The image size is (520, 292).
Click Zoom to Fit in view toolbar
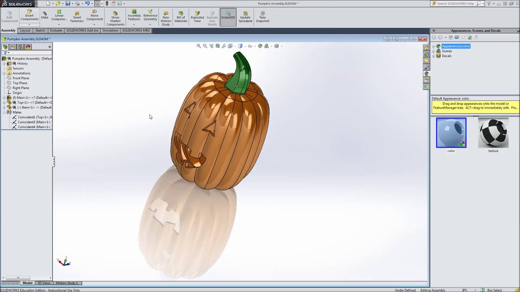(x=199, y=46)
